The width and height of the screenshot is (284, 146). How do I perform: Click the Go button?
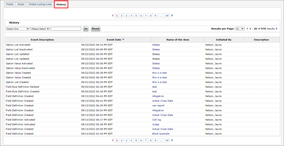(x=86, y=29)
